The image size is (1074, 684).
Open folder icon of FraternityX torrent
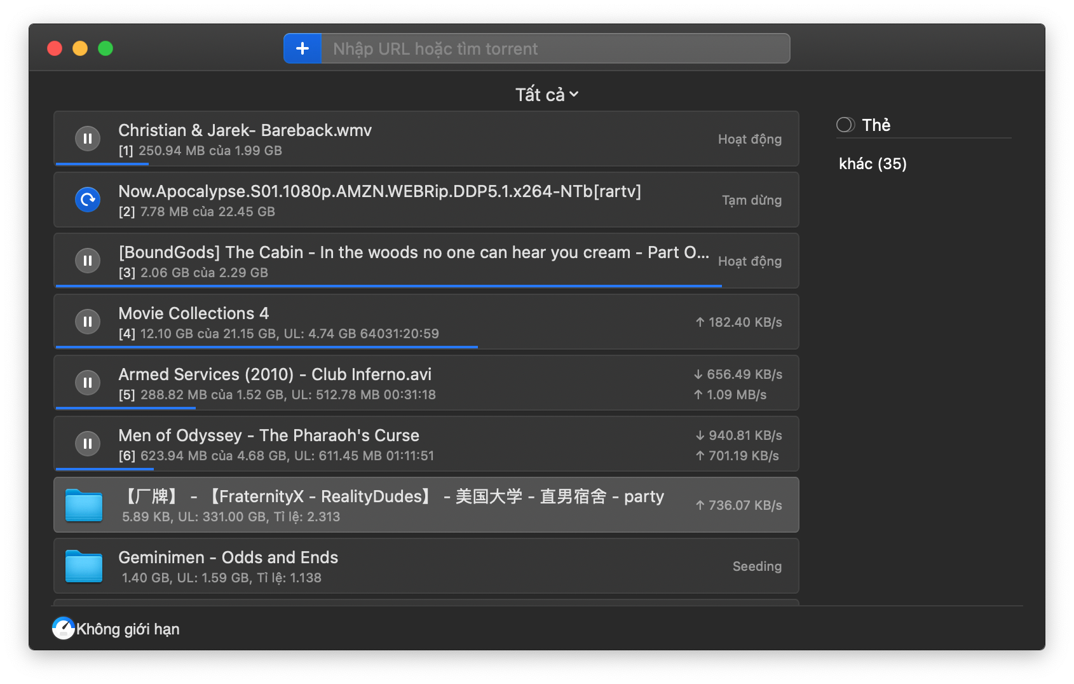(x=84, y=505)
